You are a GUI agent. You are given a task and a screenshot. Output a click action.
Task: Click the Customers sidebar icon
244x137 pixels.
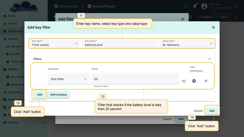coord(5,92)
